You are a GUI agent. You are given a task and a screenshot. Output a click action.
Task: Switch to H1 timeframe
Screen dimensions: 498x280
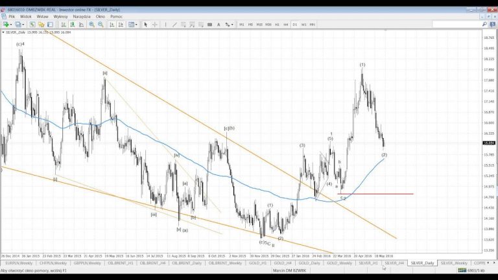tap(277, 25)
